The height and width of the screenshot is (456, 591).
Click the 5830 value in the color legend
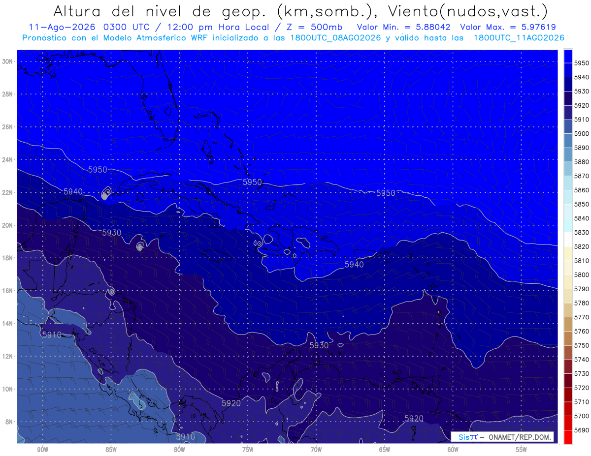582,232
